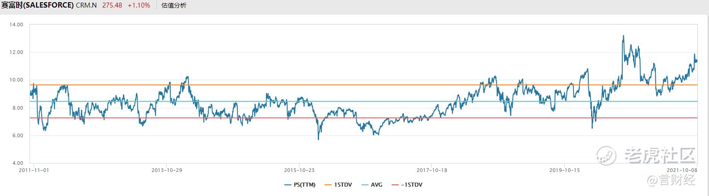Viewport: 709px width, 196px height.
Task: Click the red -1STDV legend line marker
Action: [395, 185]
